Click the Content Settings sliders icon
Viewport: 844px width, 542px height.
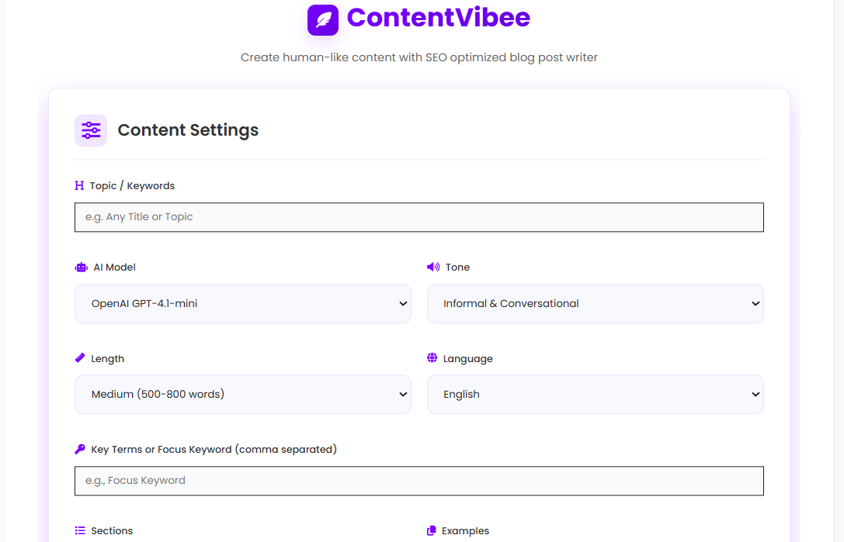pos(91,130)
